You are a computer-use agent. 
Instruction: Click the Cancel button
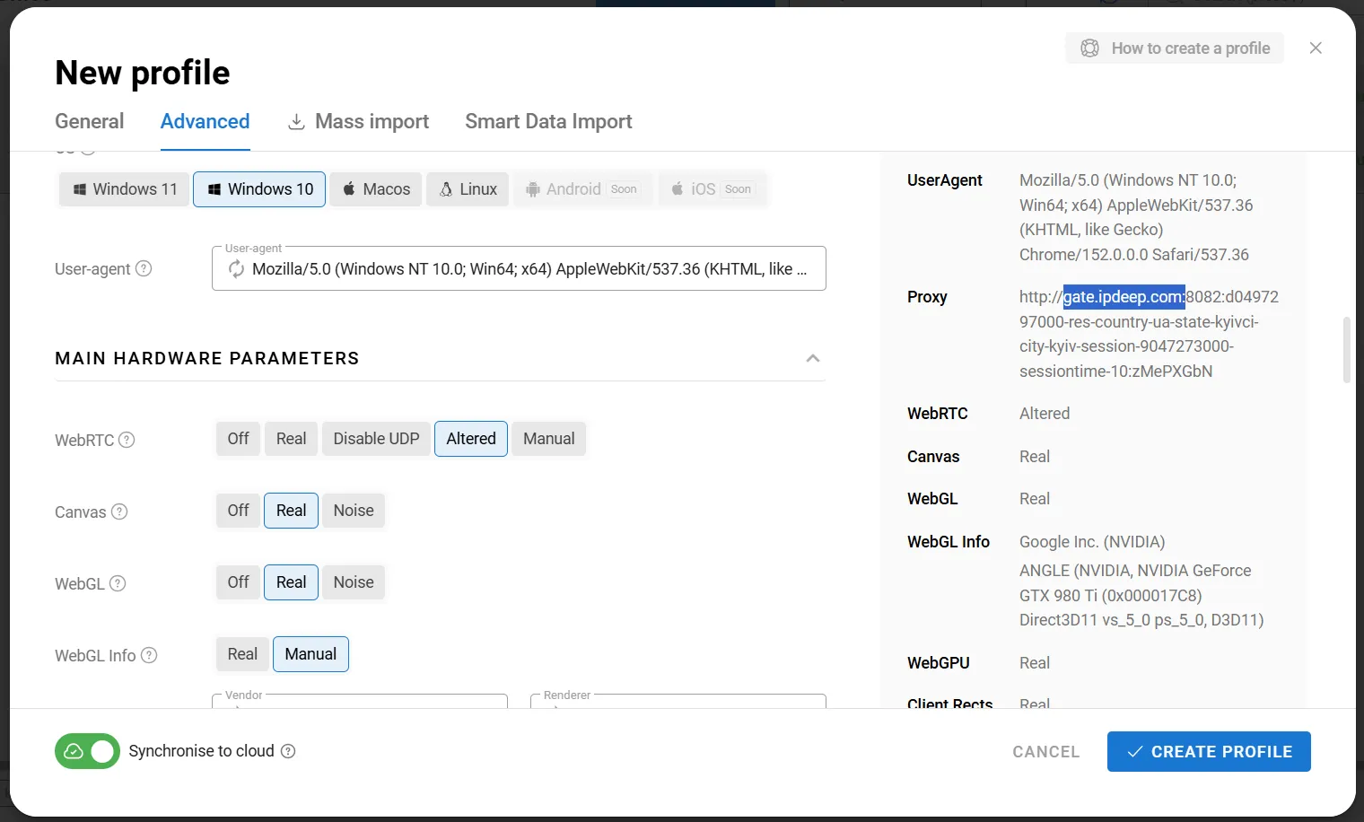[x=1046, y=752]
